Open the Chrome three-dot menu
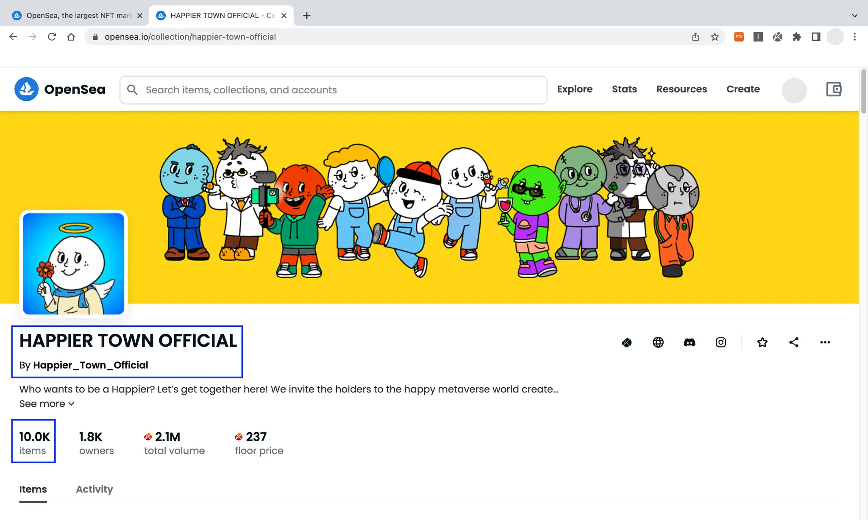868x520 pixels. click(854, 37)
